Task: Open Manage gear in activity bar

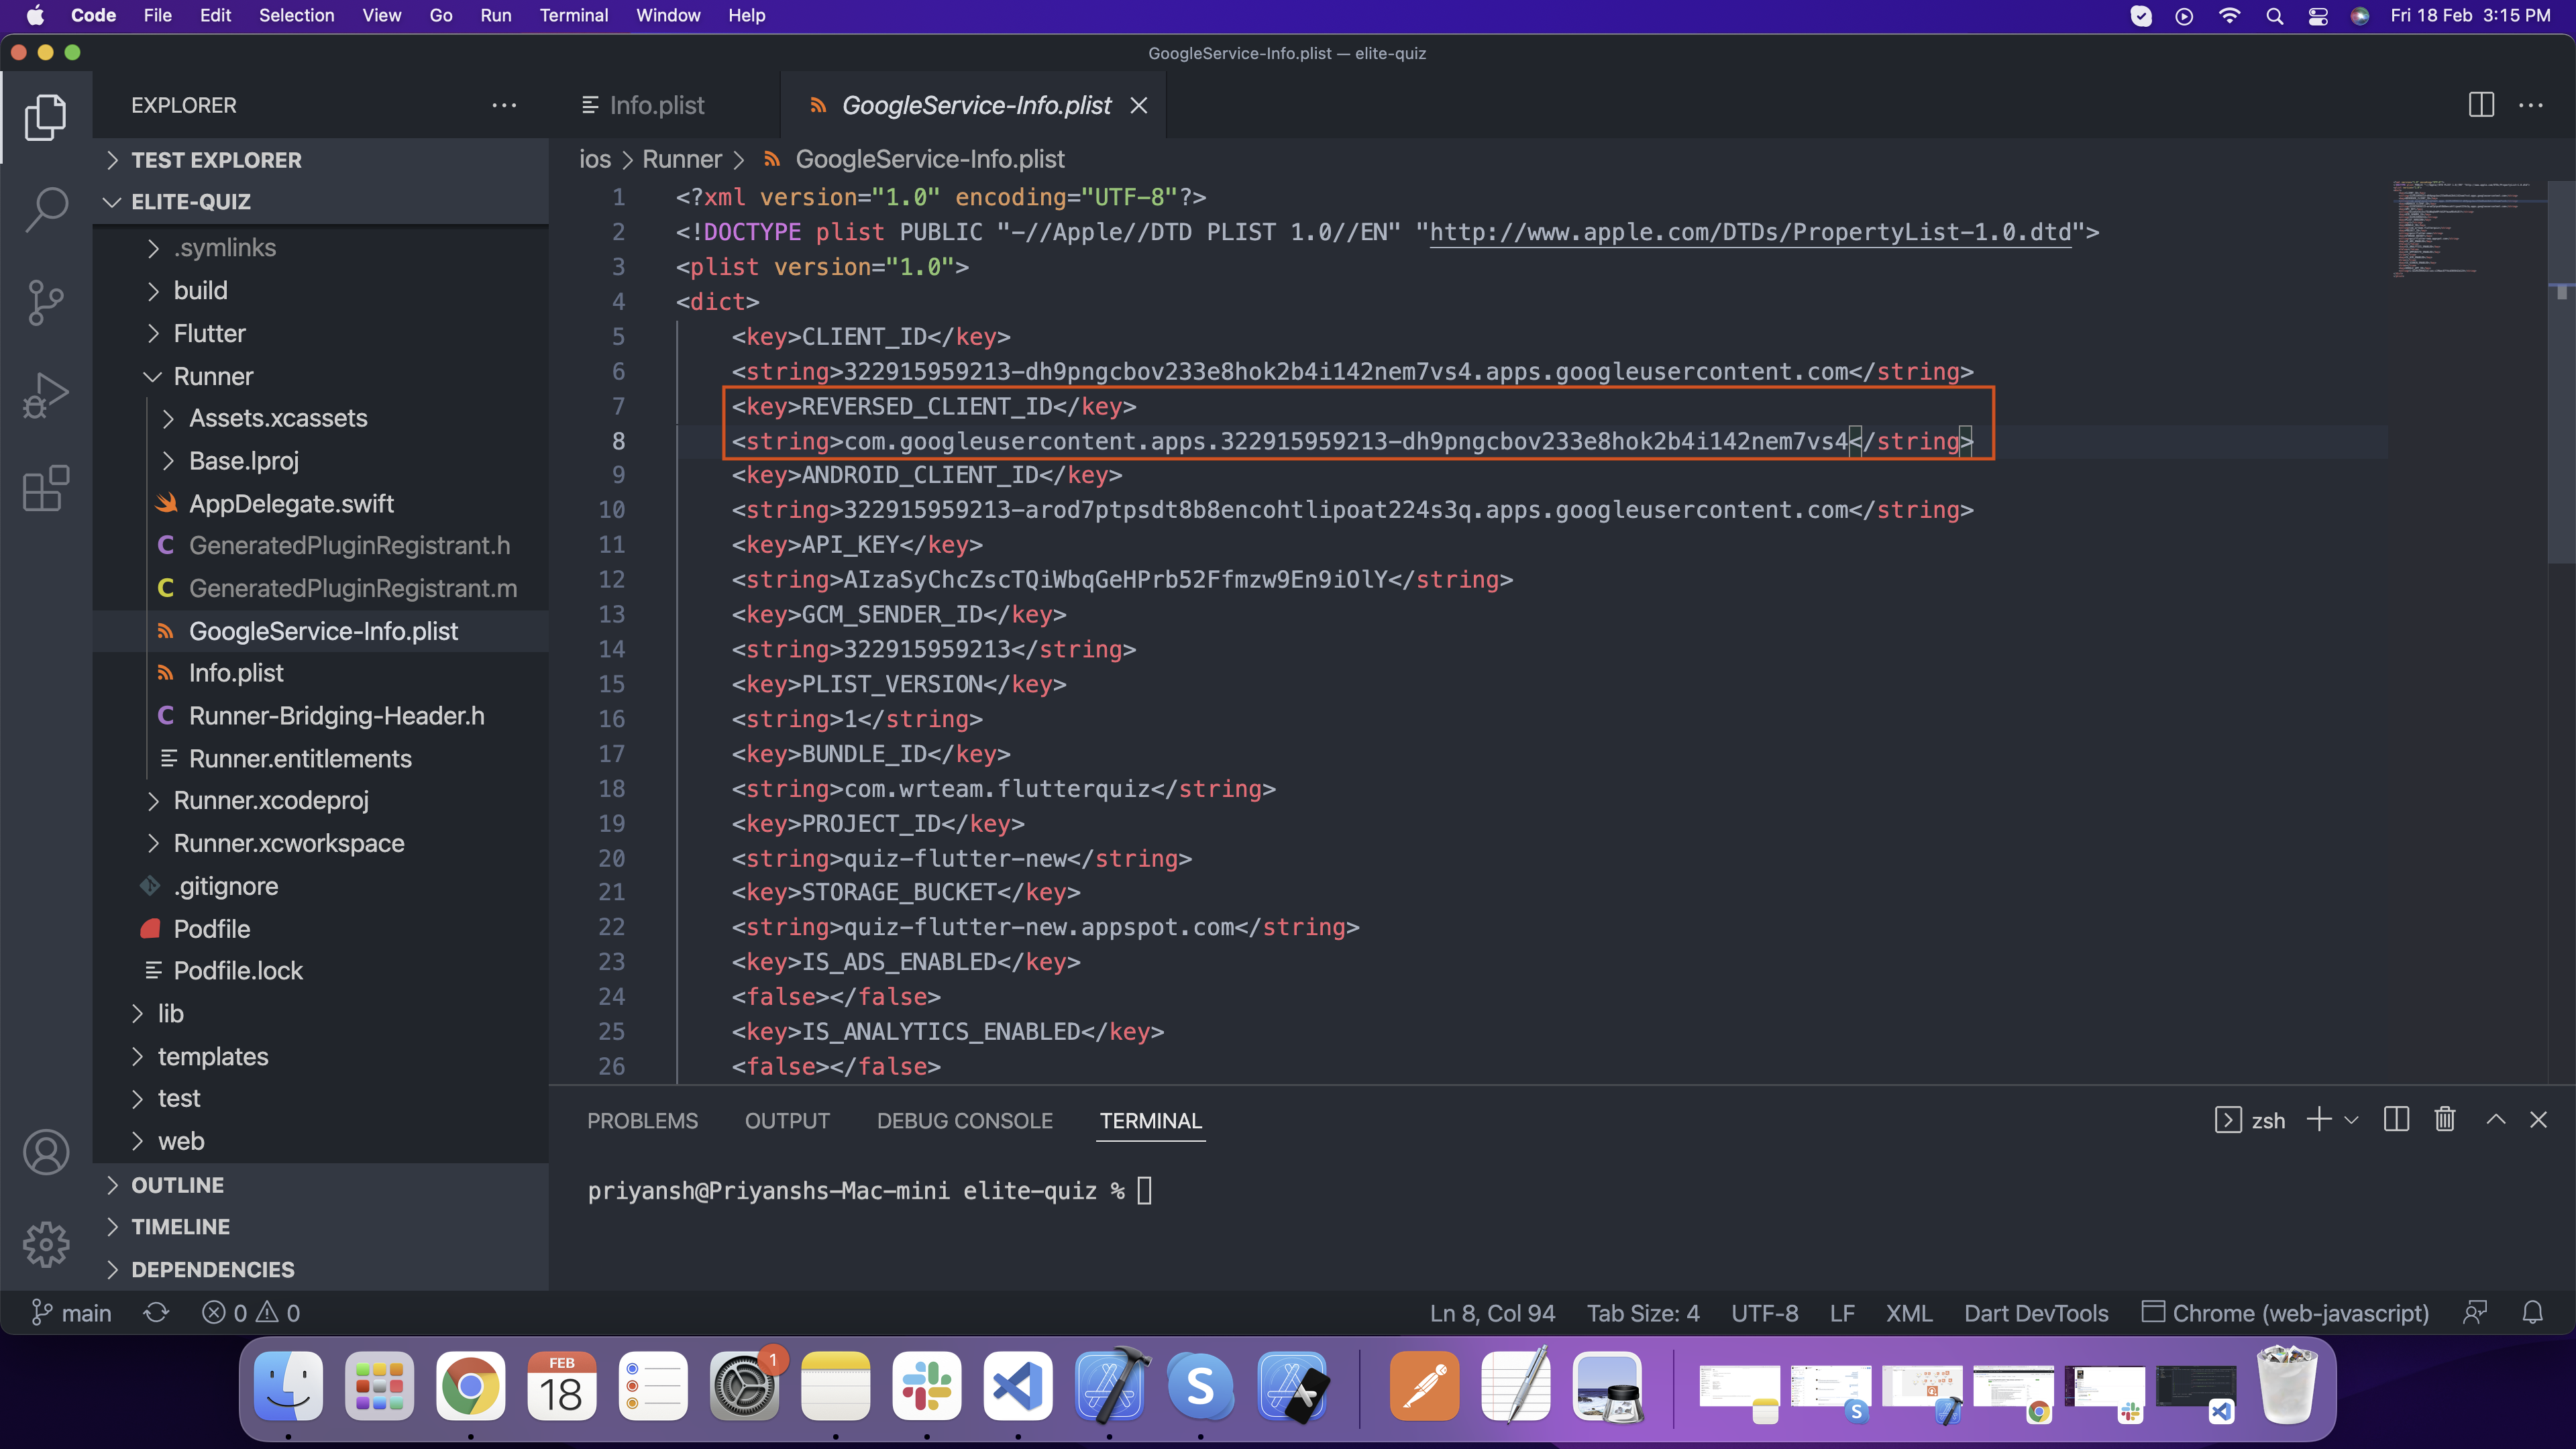Action: tap(46, 1245)
